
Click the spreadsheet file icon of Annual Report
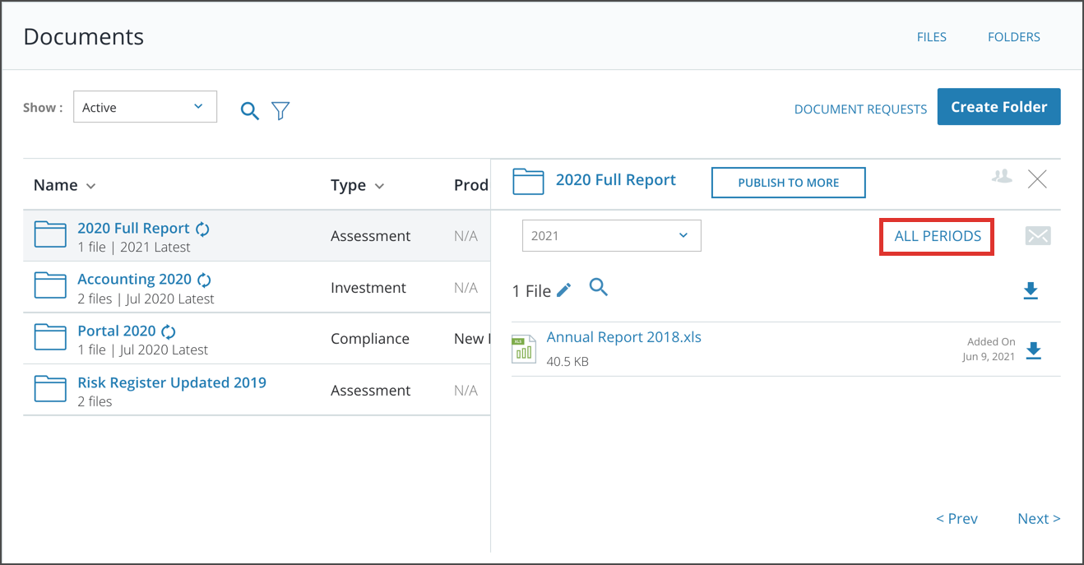click(x=523, y=349)
